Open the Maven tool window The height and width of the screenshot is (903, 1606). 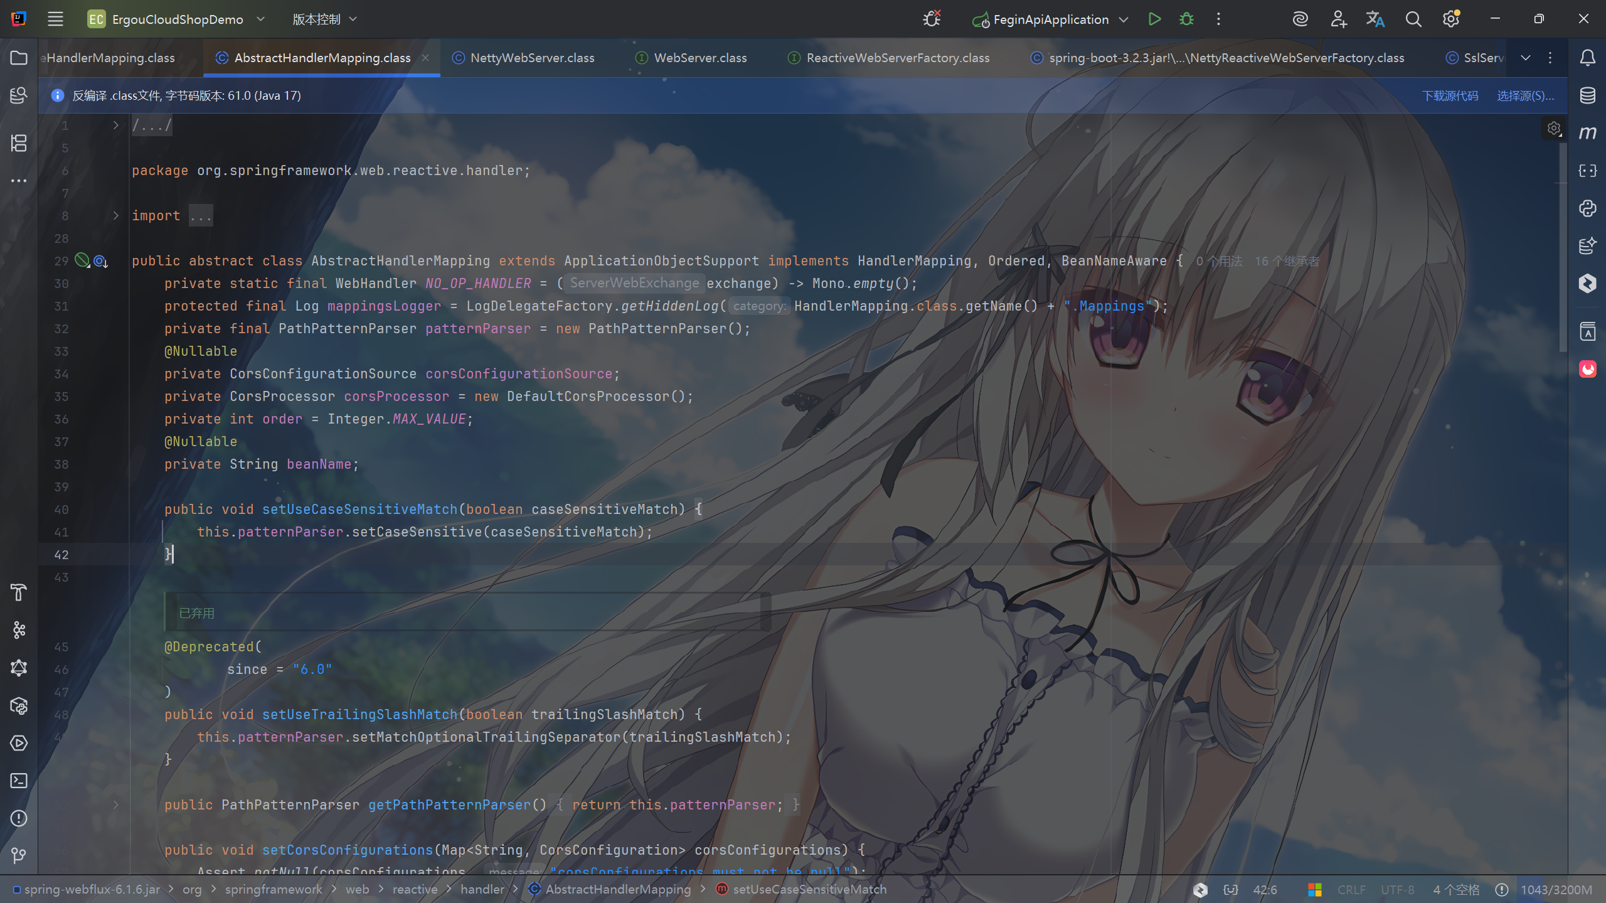pos(1587,133)
